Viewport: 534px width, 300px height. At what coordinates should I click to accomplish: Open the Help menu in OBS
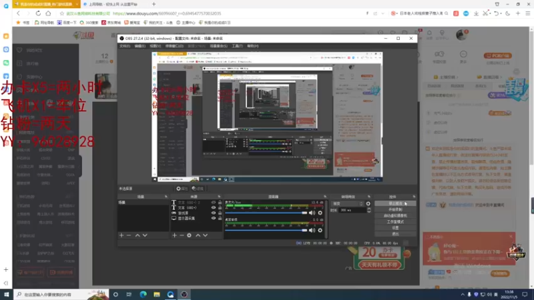(253, 46)
